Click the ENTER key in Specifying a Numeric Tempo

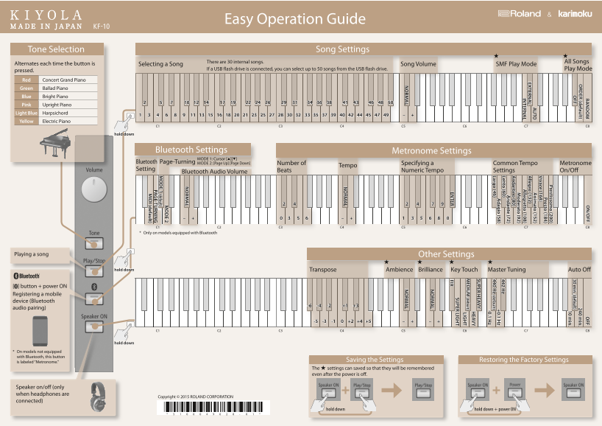click(452, 192)
